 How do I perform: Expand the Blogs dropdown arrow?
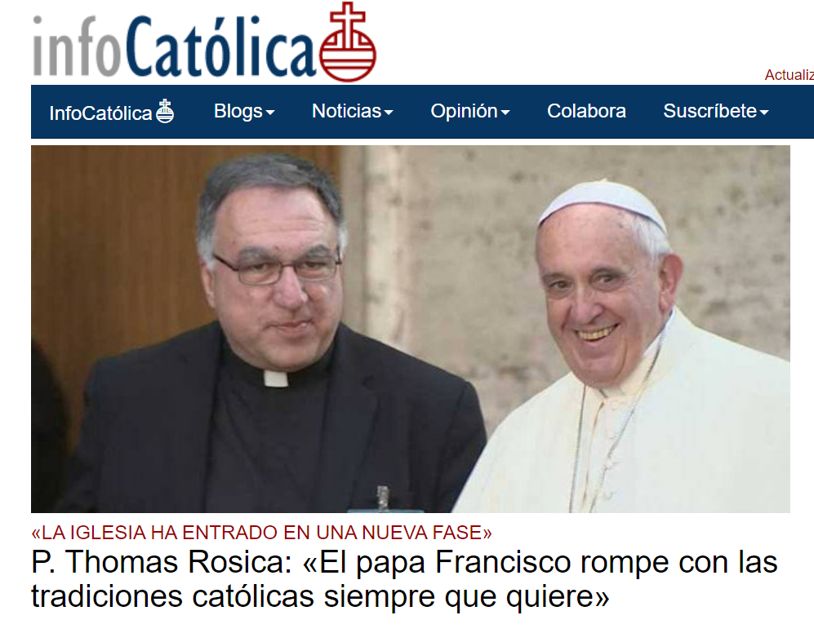(270, 112)
